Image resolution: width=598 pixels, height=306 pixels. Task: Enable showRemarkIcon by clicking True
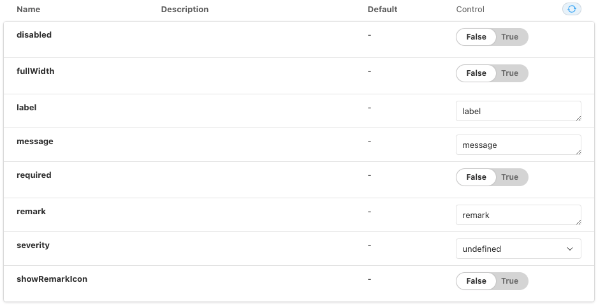509,281
